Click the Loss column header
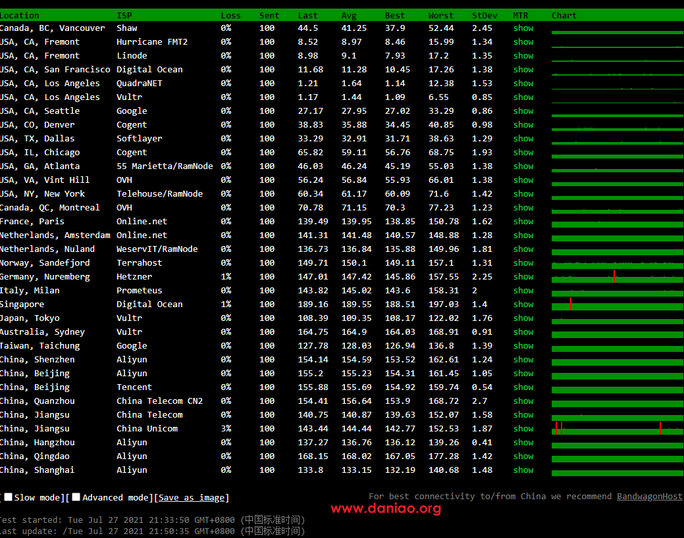 [x=231, y=16]
